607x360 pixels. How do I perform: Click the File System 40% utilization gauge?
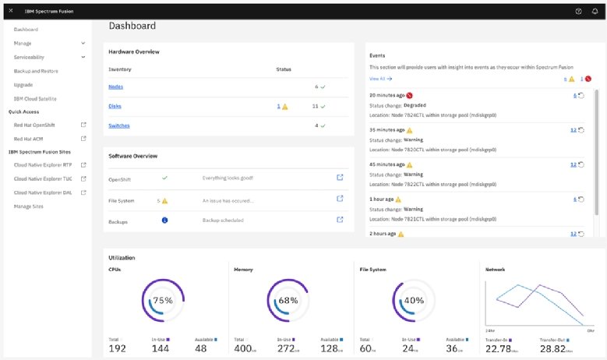(x=414, y=300)
